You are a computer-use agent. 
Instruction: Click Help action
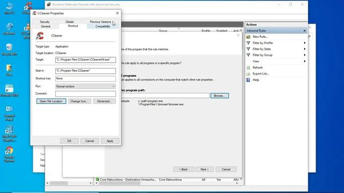coord(256,80)
